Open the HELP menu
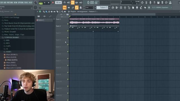Screen dimensions: 180x101 [31, 3]
